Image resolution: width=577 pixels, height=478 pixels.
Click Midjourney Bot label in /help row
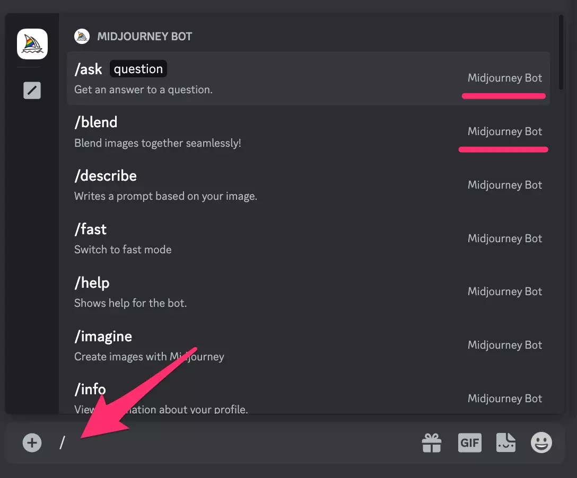click(505, 291)
